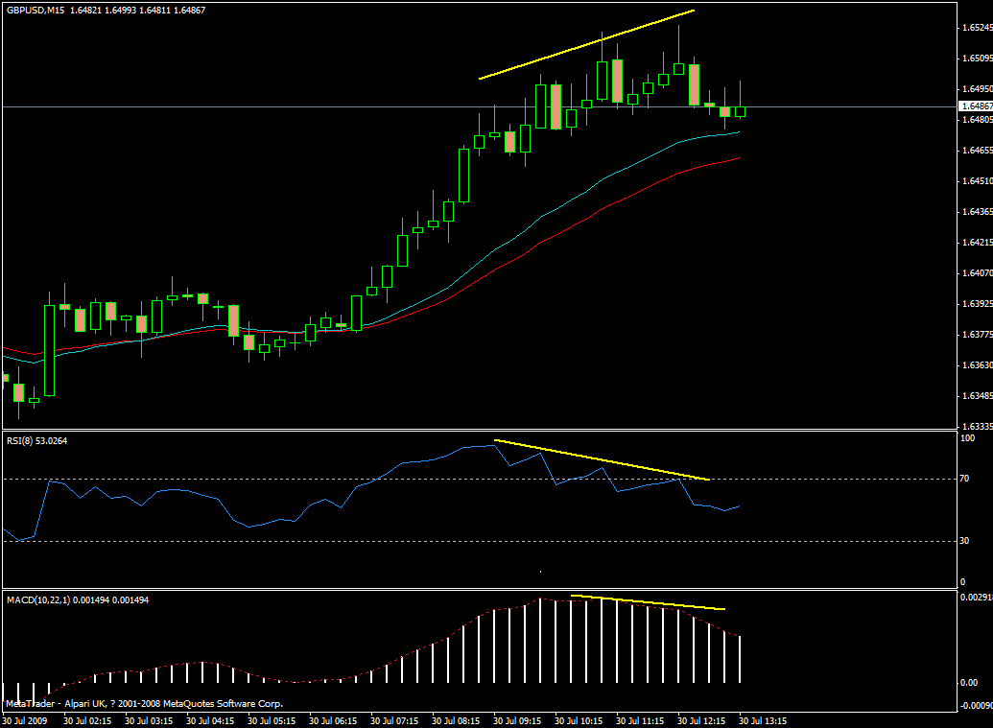The image size is (993, 728).
Task: Click the 30 Jul 07:15 time label
Action: tap(394, 721)
